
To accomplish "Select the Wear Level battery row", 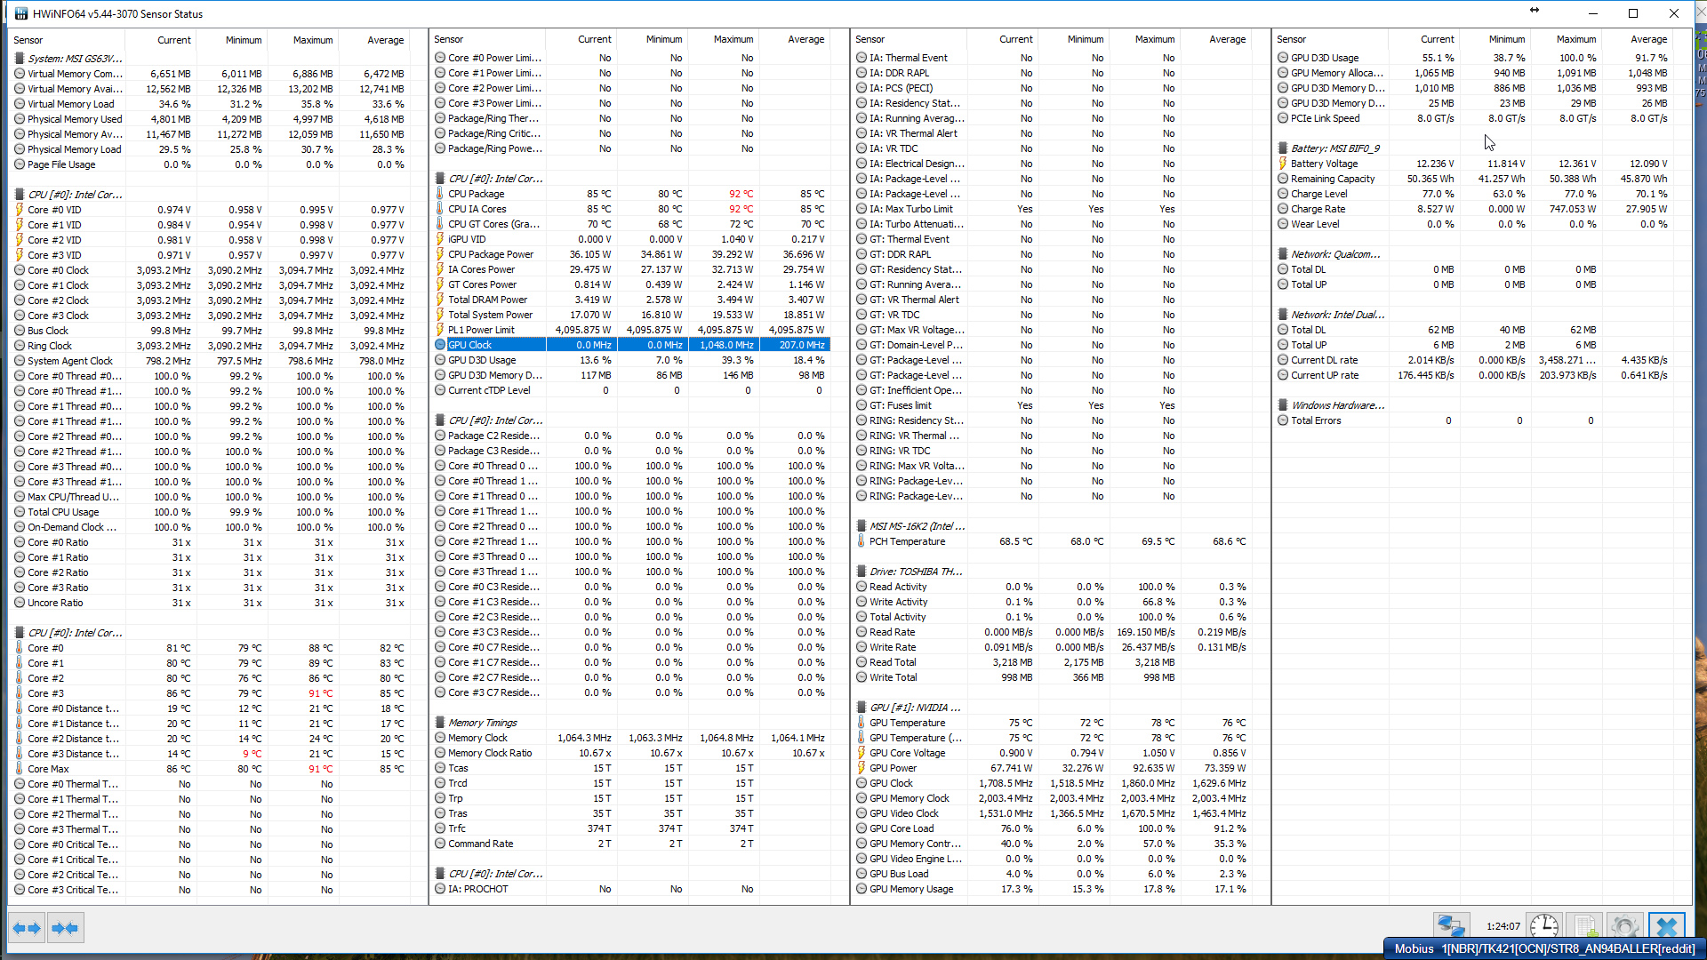I will (x=1474, y=224).
